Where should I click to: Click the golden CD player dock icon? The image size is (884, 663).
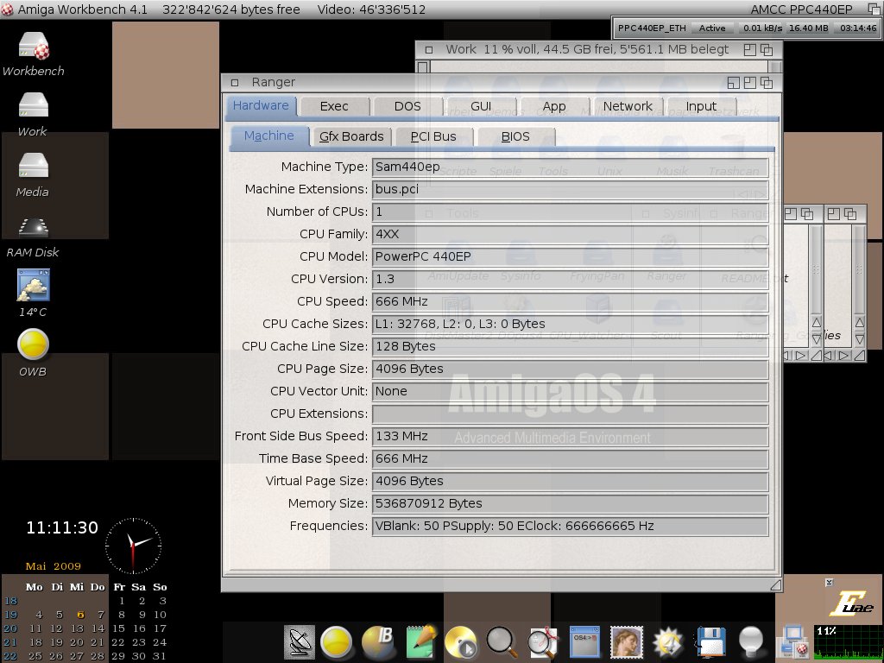click(x=461, y=642)
